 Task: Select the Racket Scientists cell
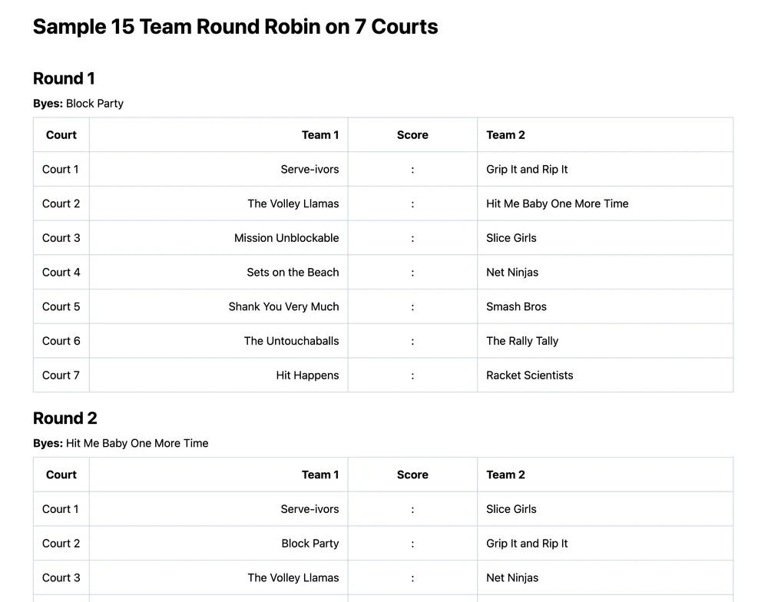[x=529, y=375]
